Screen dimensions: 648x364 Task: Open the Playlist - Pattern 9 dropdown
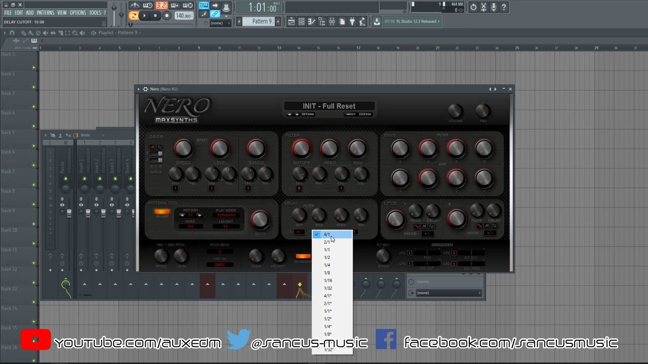117,33
